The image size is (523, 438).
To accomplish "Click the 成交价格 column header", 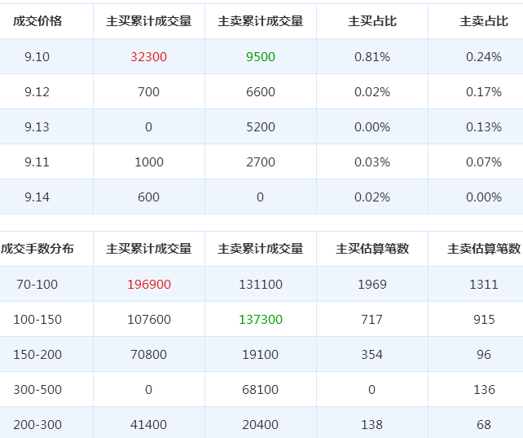I will pos(37,21).
